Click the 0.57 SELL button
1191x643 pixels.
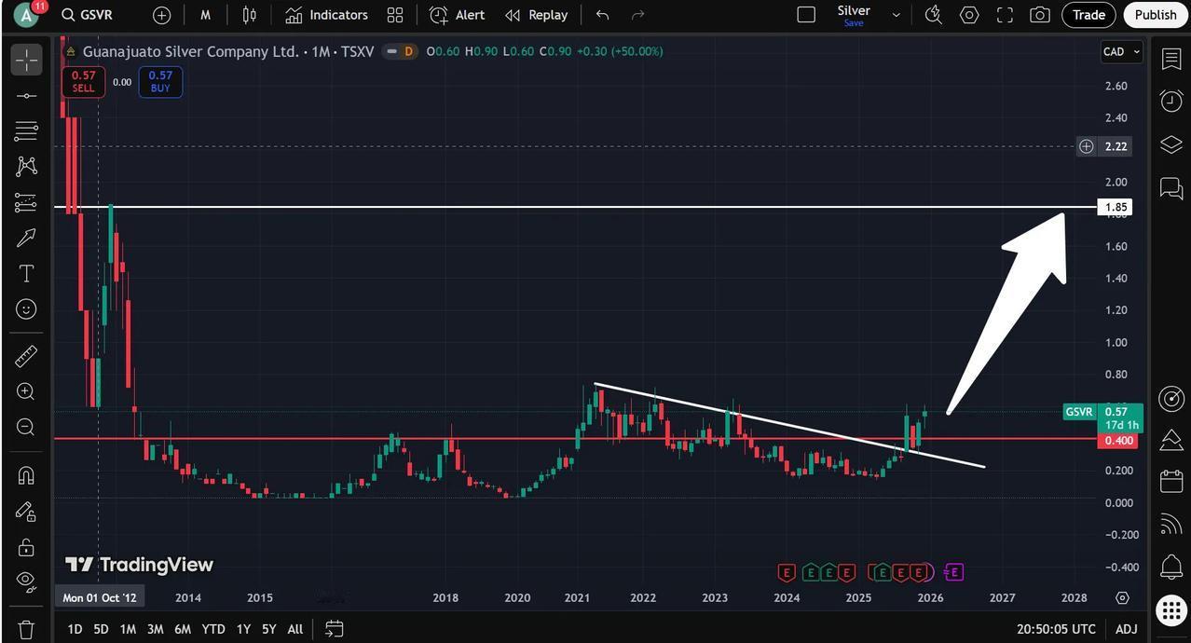(x=83, y=82)
